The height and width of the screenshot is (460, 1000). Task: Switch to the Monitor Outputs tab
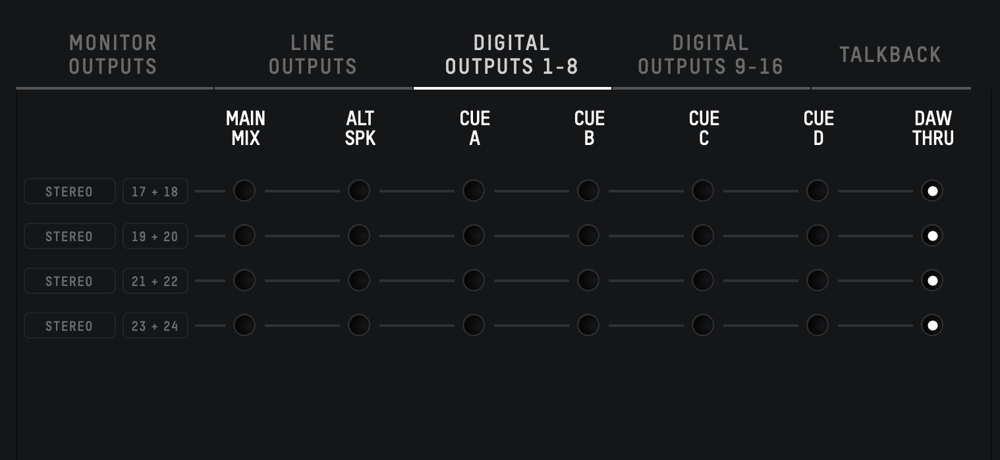click(x=114, y=55)
